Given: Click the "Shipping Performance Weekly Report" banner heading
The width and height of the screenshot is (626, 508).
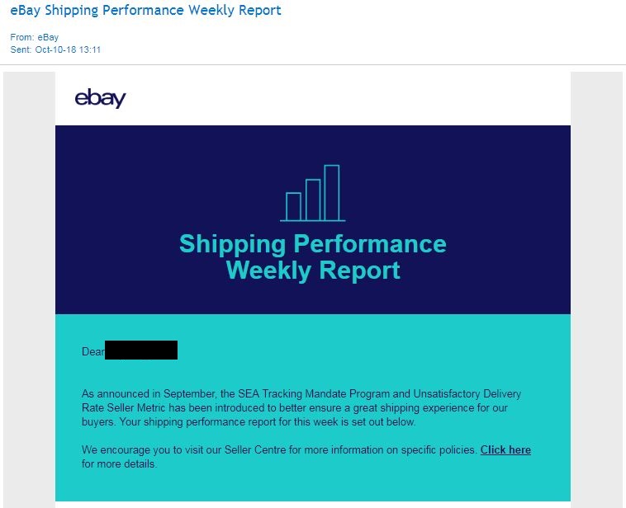Looking at the screenshot, I should 313,256.
